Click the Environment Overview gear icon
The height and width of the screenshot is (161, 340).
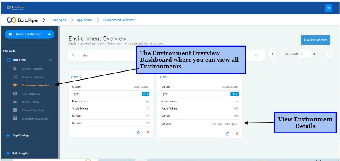[x=15, y=86]
